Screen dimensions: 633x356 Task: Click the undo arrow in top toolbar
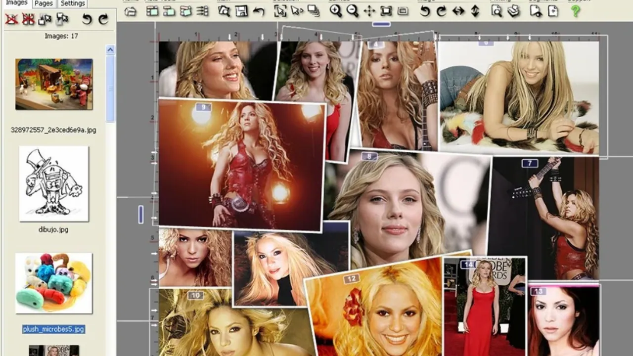[258, 11]
